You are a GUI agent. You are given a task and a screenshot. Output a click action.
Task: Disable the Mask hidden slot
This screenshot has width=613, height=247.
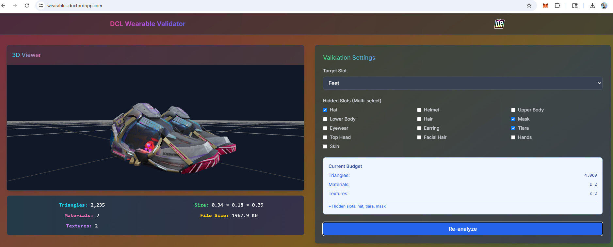pos(513,119)
